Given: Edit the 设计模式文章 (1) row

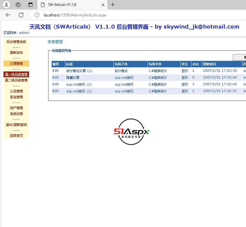Looking at the screenshot, I should tap(55, 71).
